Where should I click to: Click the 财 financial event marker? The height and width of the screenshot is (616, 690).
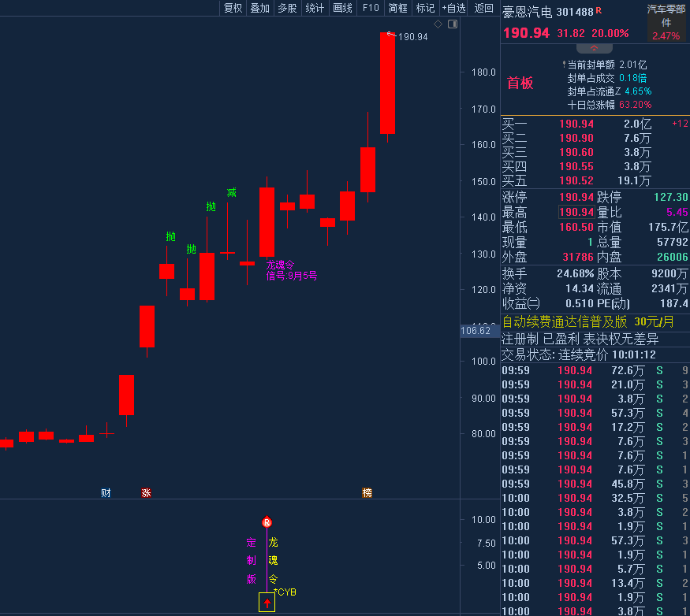(106, 492)
